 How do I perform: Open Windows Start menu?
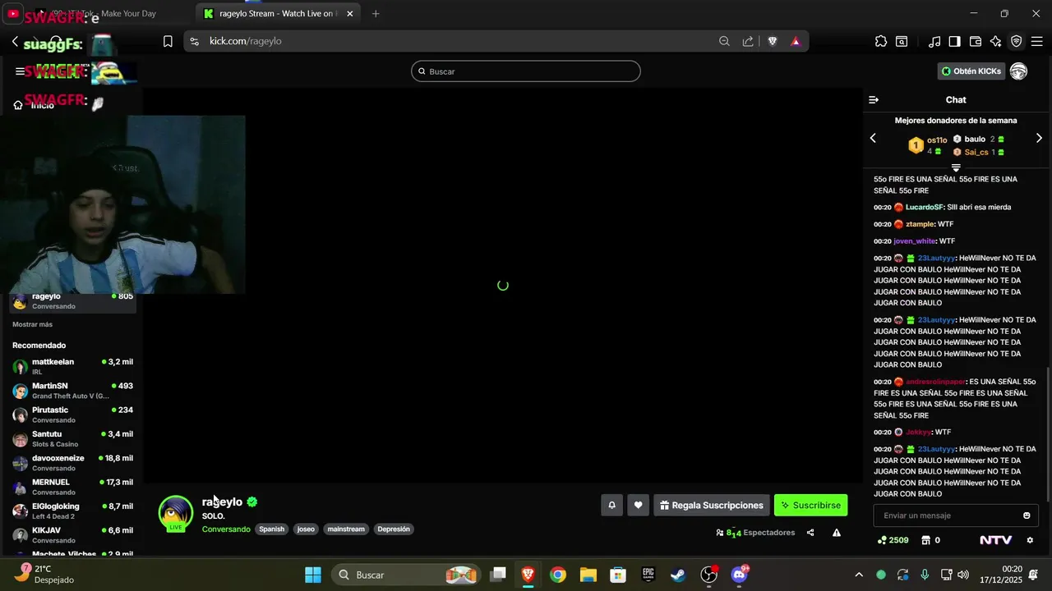(x=313, y=575)
